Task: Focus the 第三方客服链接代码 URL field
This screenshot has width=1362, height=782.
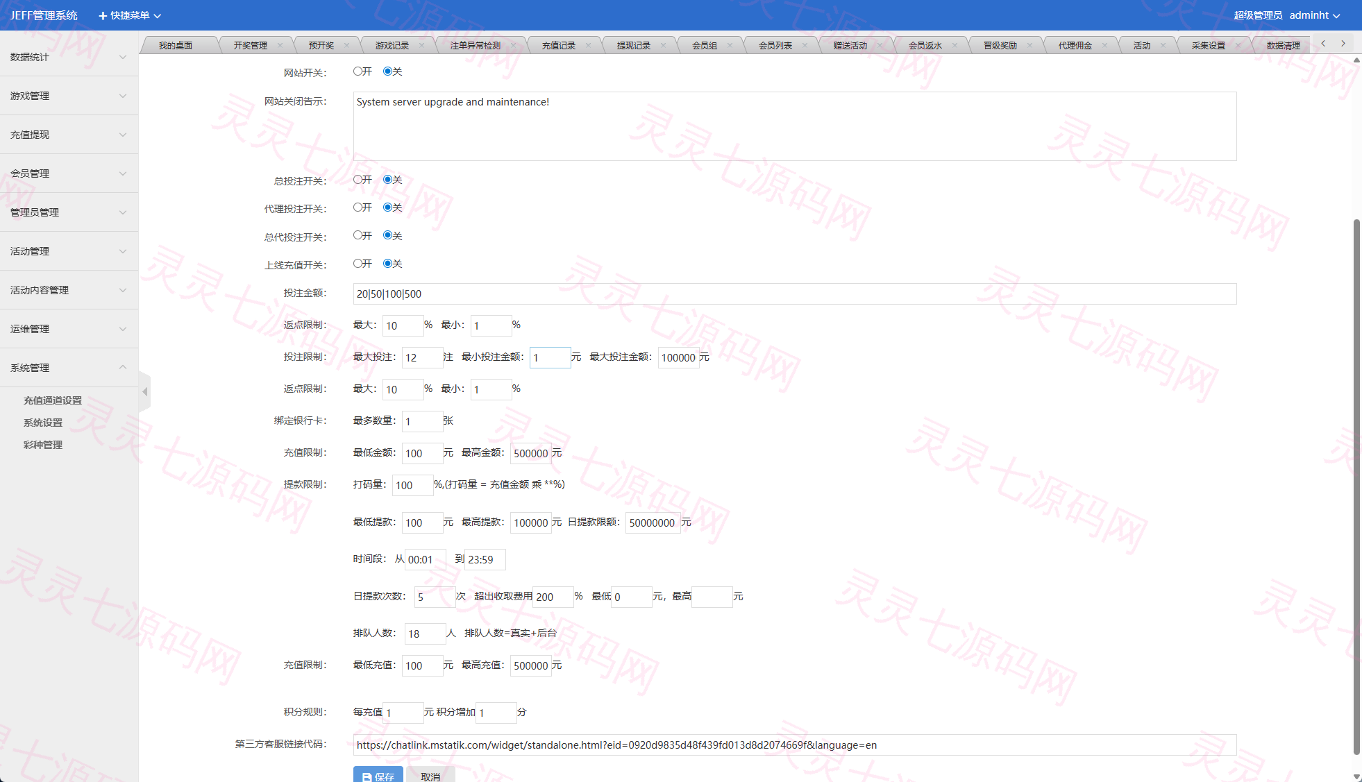Action: click(x=795, y=745)
